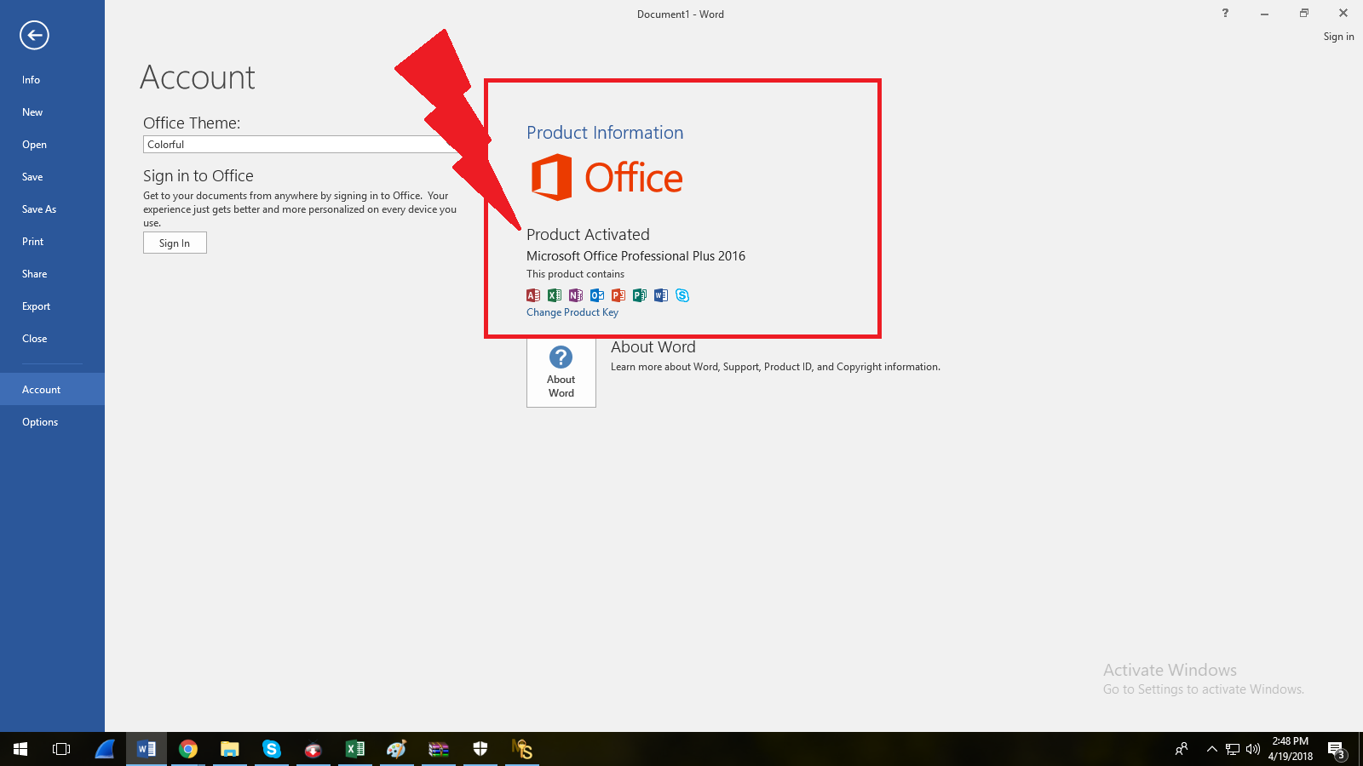Click the back arrow to exit Backstage
1363x766 pixels.
pos(35,35)
